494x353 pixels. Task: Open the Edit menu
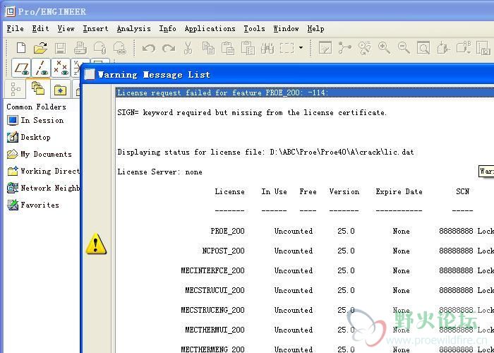[40, 29]
